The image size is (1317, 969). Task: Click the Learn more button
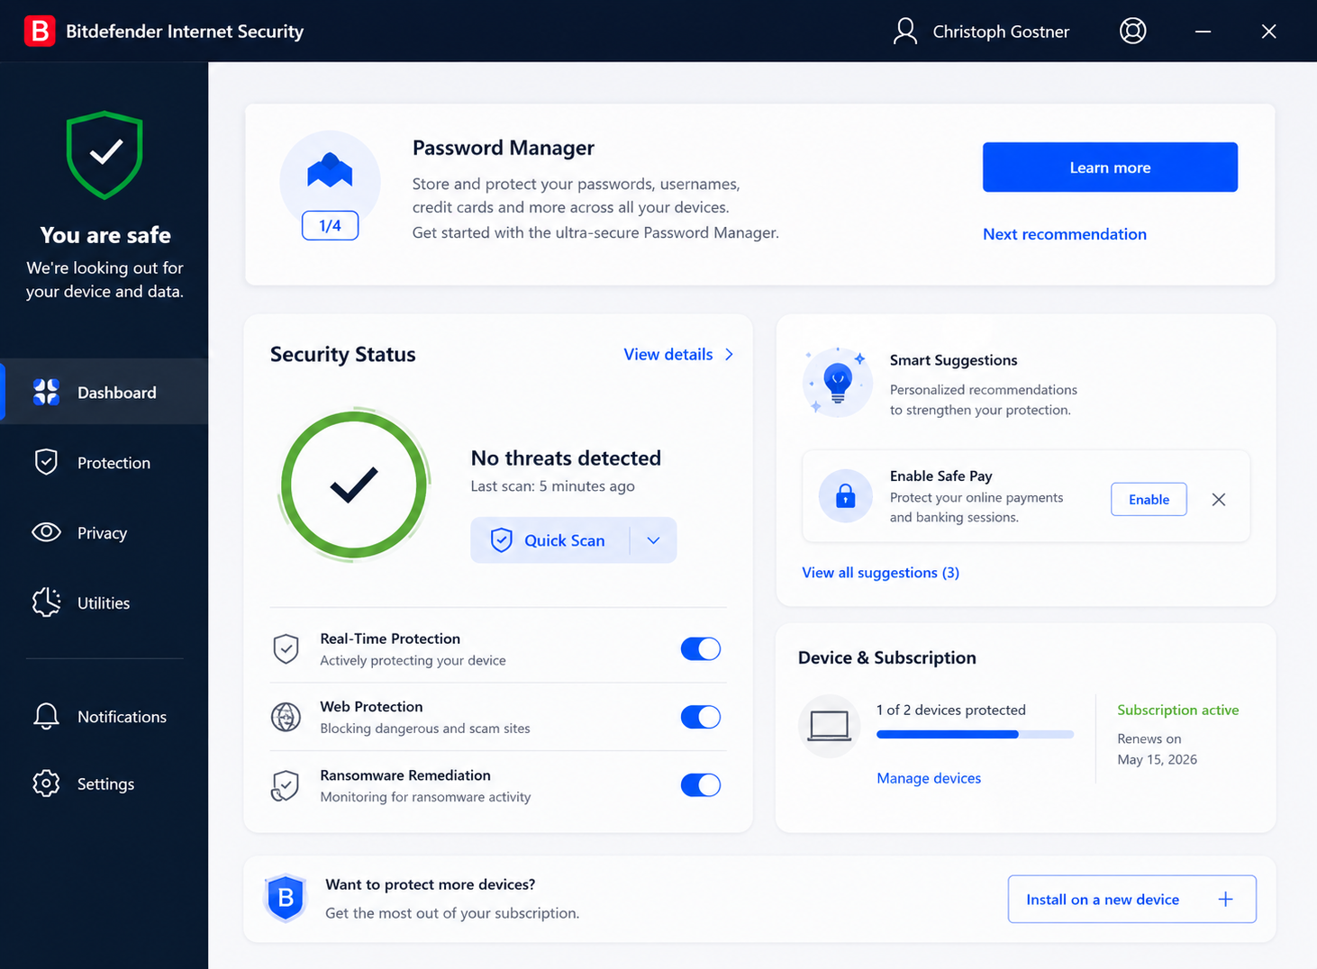[1110, 168]
